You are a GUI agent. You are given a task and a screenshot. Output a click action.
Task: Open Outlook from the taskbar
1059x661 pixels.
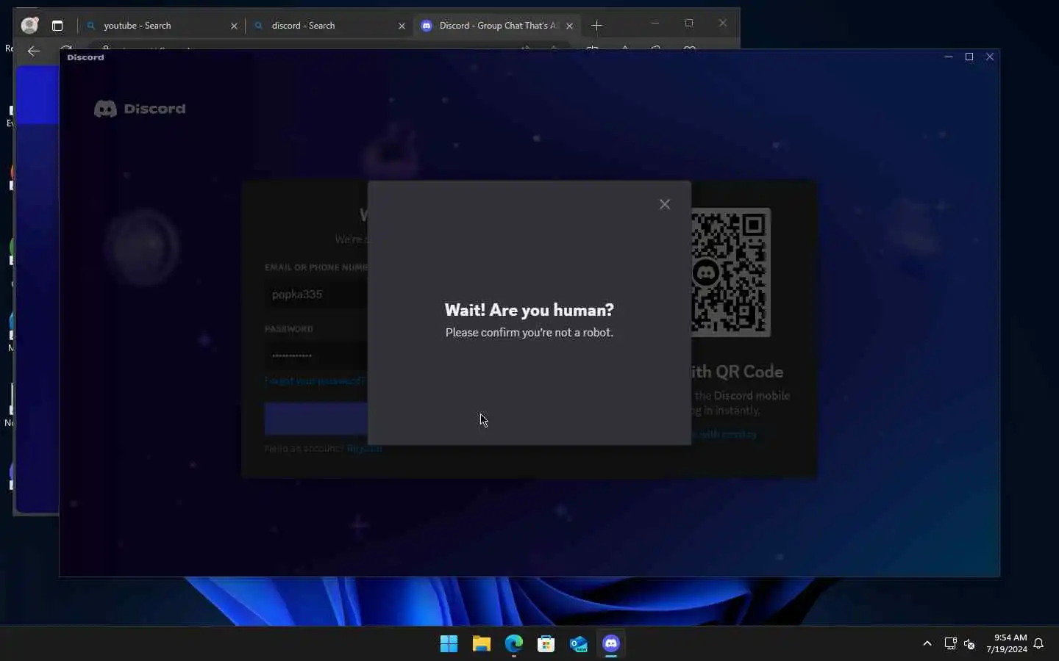pyautogui.click(x=579, y=644)
